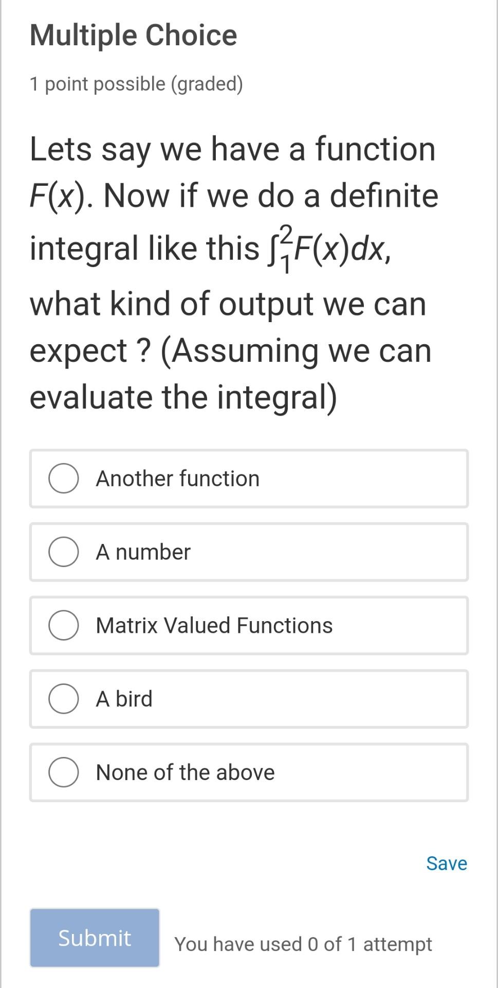Select the "None of the above" radio button
Image resolution: width=498 pixels, height=988 pixels.
click(x=63, y=772)
